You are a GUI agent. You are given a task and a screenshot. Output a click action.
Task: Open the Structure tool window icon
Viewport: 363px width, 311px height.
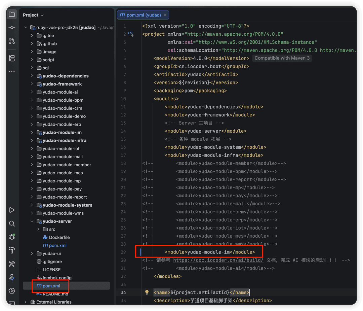click(x=12, y=58)
